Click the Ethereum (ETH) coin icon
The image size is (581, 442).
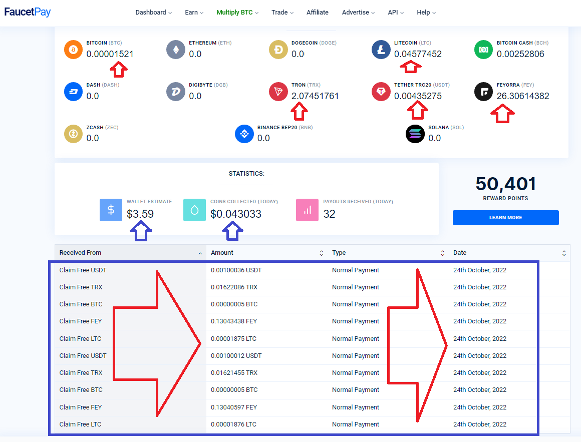(176, 50)
